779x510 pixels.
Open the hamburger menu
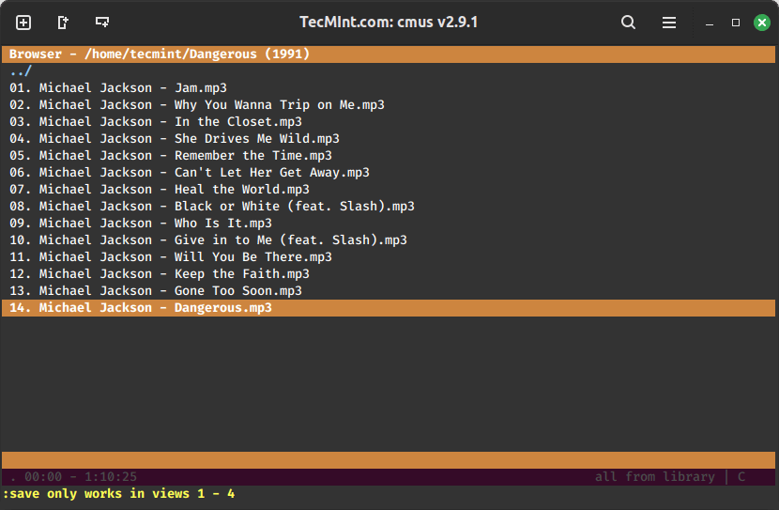click(668, 23)
